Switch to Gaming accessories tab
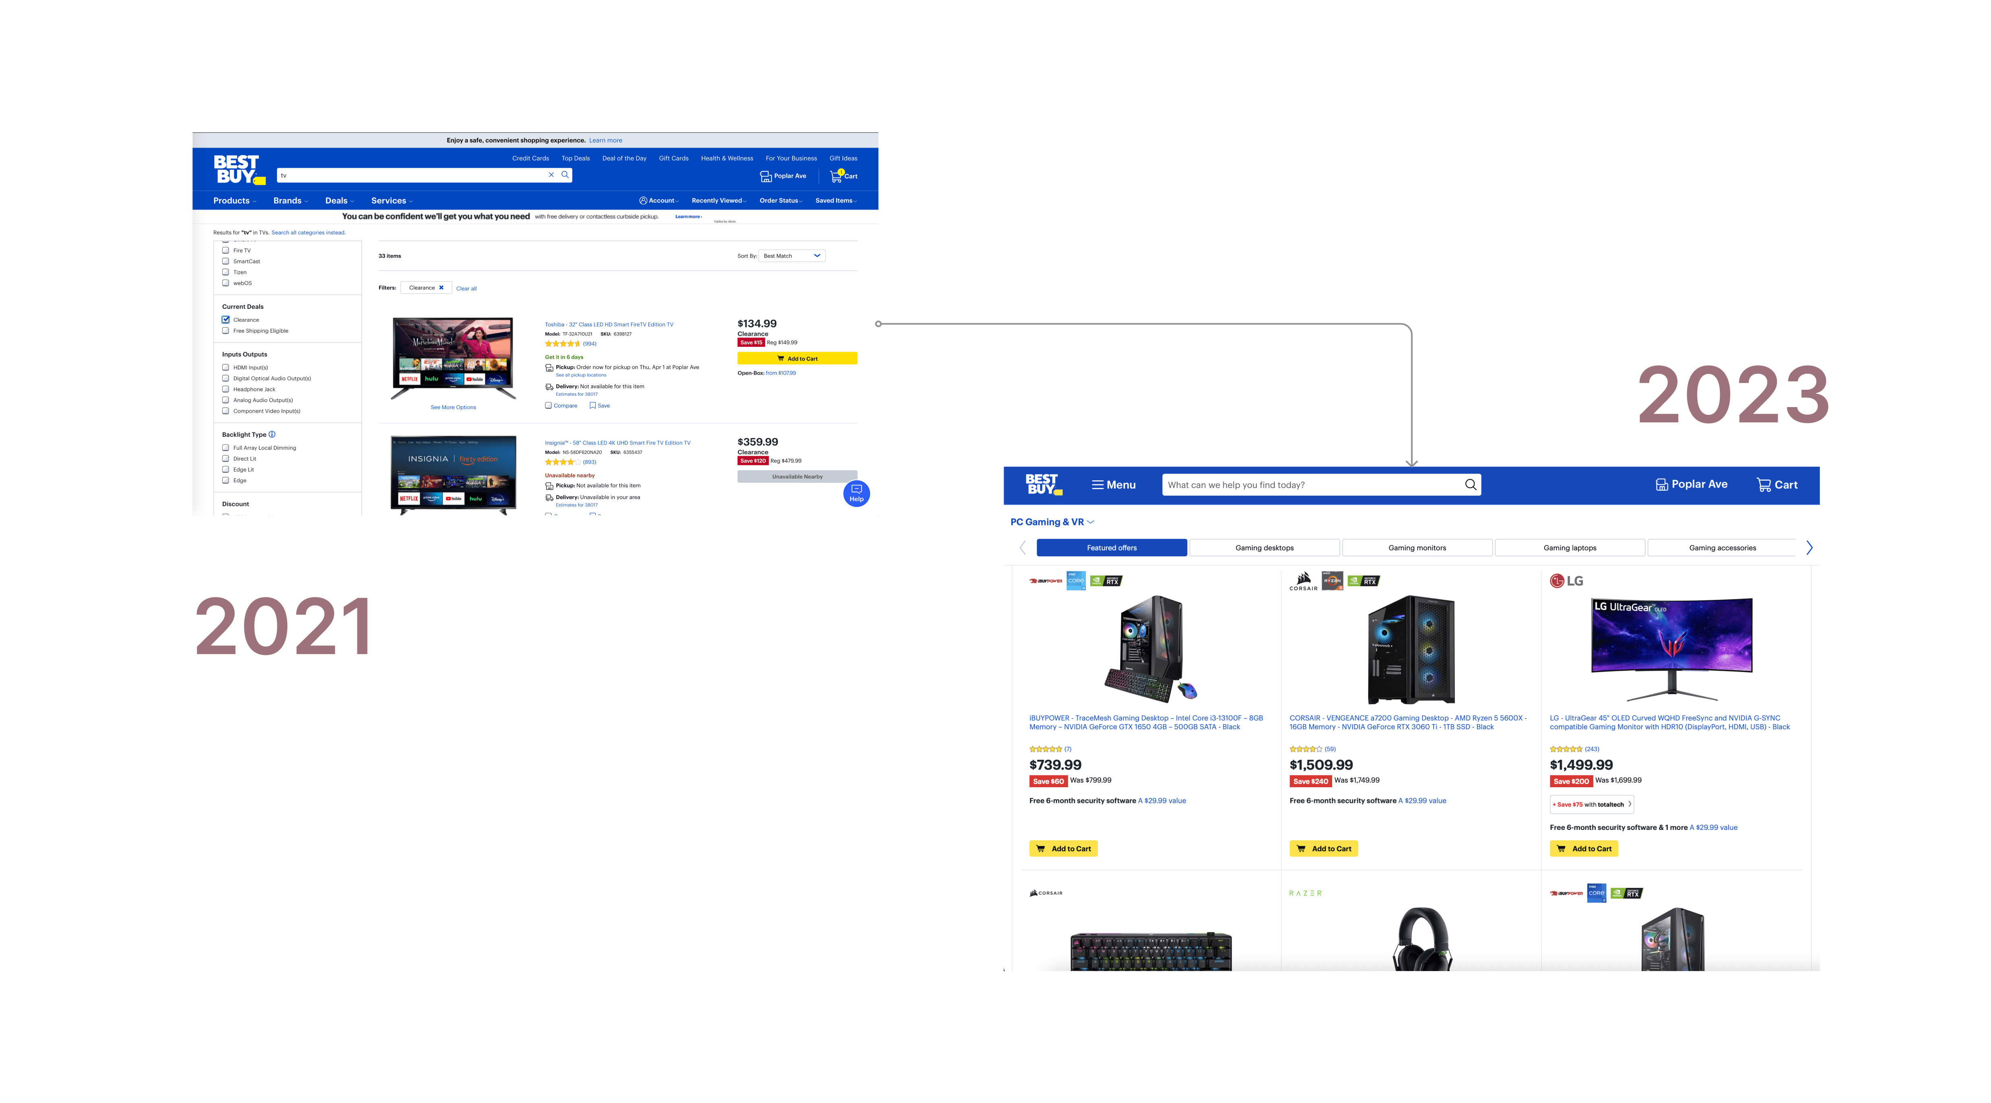This screenshot has width=1991, height=1103. click(1722, 547)
